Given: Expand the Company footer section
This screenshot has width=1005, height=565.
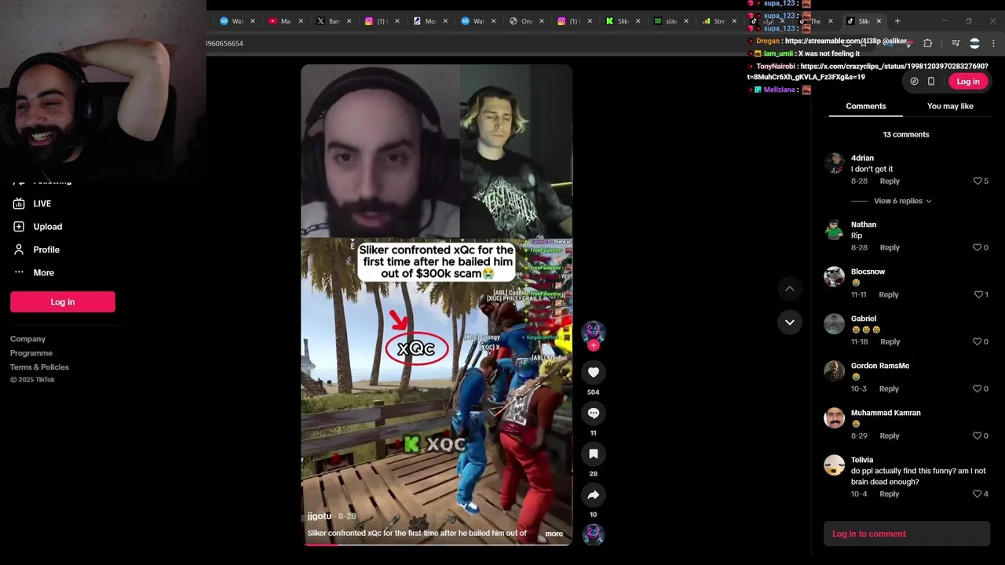Looking at the screenshot, I should (27, 339).
